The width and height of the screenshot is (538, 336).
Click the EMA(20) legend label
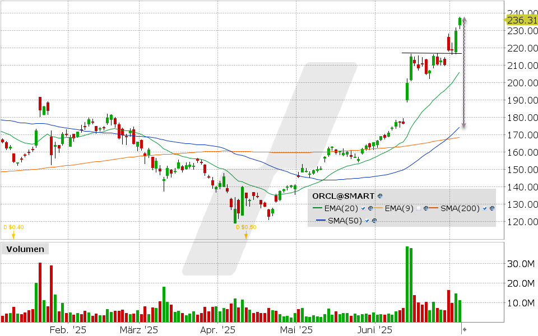coord(341,208)
